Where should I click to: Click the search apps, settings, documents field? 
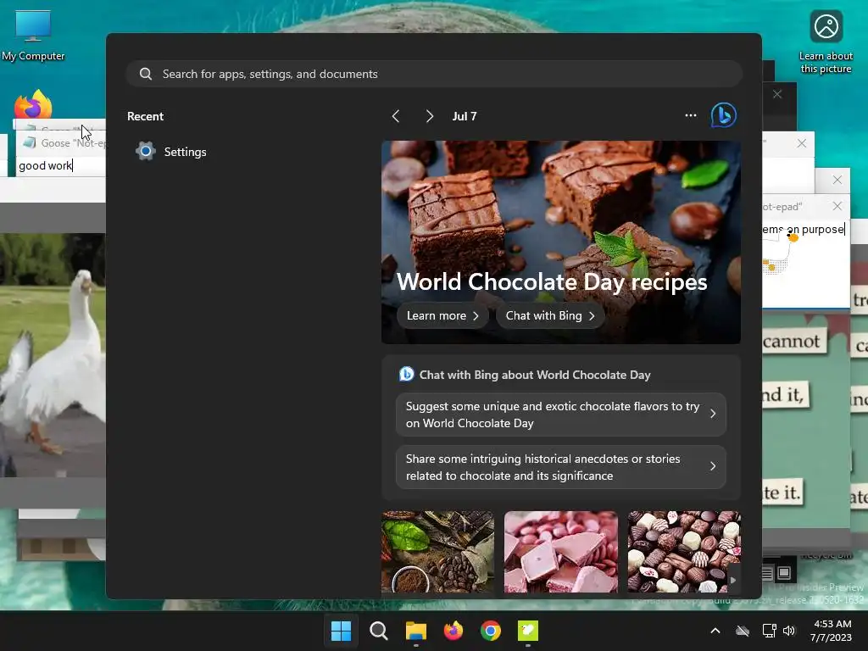click(x=434, y=74)
